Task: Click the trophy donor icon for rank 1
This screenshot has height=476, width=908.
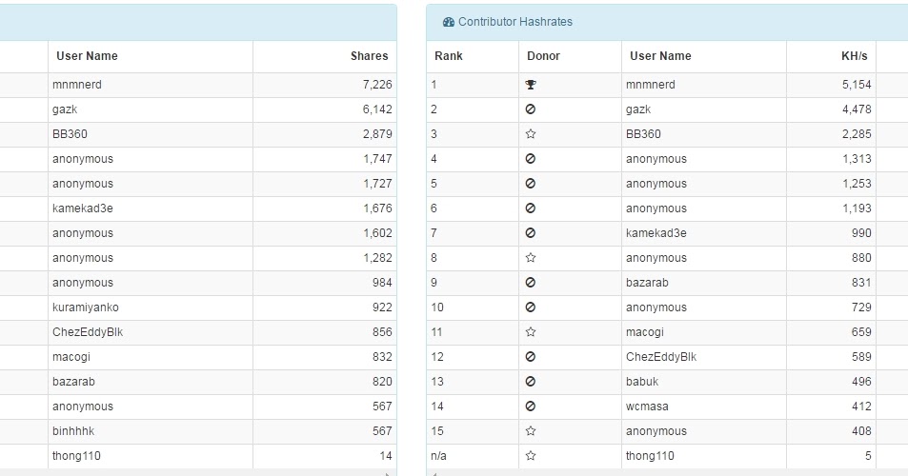Action: pos(531,85)
